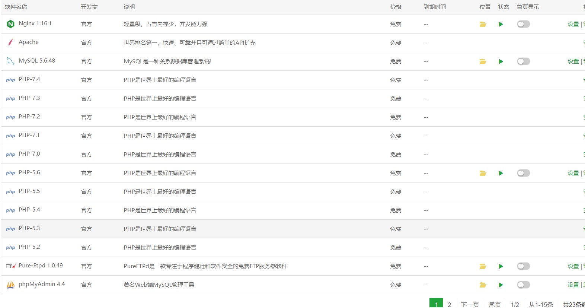This screenshot has width=585, height=308.
Task: Click the 价格 column header
Action: (x=396, y=7)
